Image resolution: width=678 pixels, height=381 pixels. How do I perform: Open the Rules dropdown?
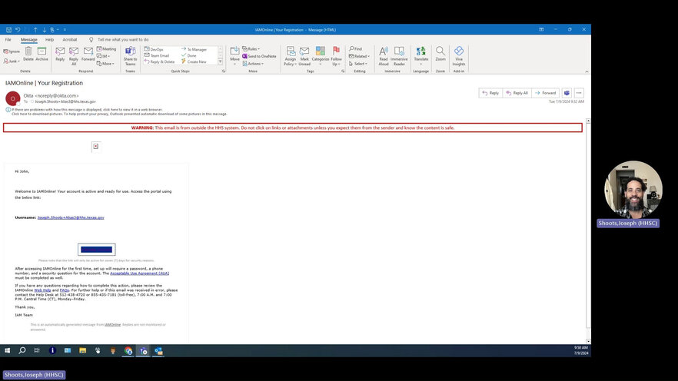pyautogui.click(x=251, y=49)
